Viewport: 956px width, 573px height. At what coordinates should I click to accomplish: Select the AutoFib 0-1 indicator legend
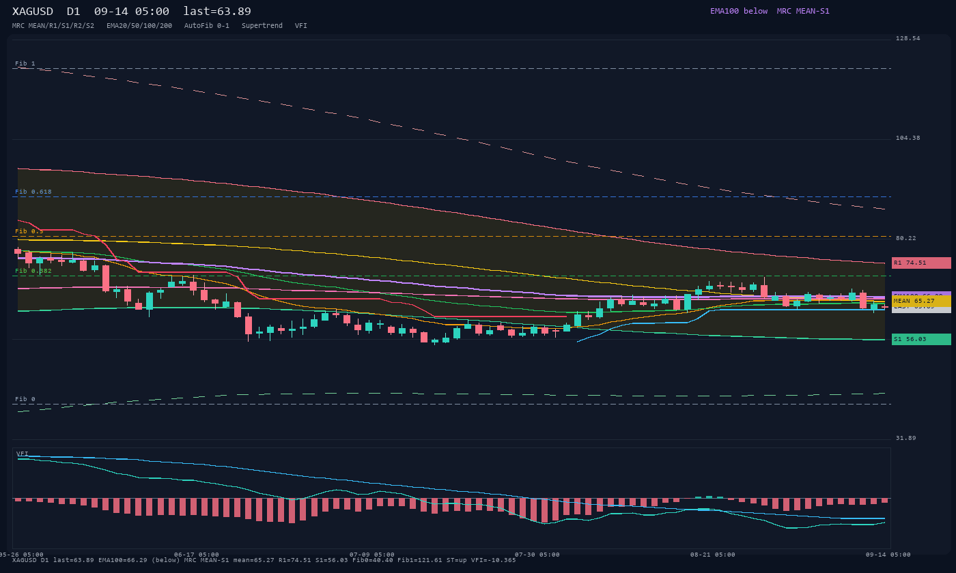[x=207, y=26]
